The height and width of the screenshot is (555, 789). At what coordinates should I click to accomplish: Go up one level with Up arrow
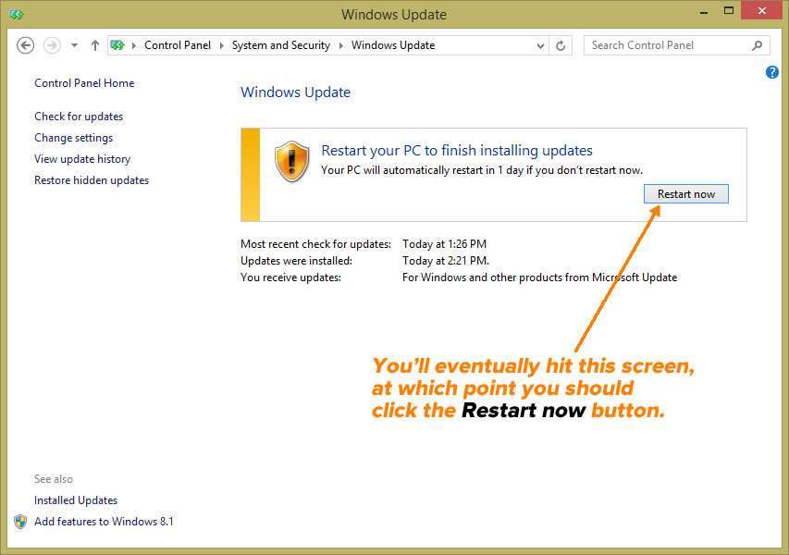(95, 45)
